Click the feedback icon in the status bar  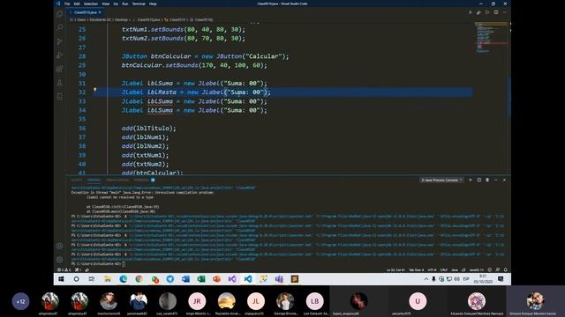498,269
